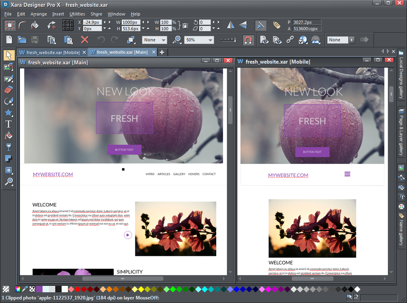Add a new document tab
Image resolution: width=407 pixels, height=303 pixels.
(x=162, y=52)
